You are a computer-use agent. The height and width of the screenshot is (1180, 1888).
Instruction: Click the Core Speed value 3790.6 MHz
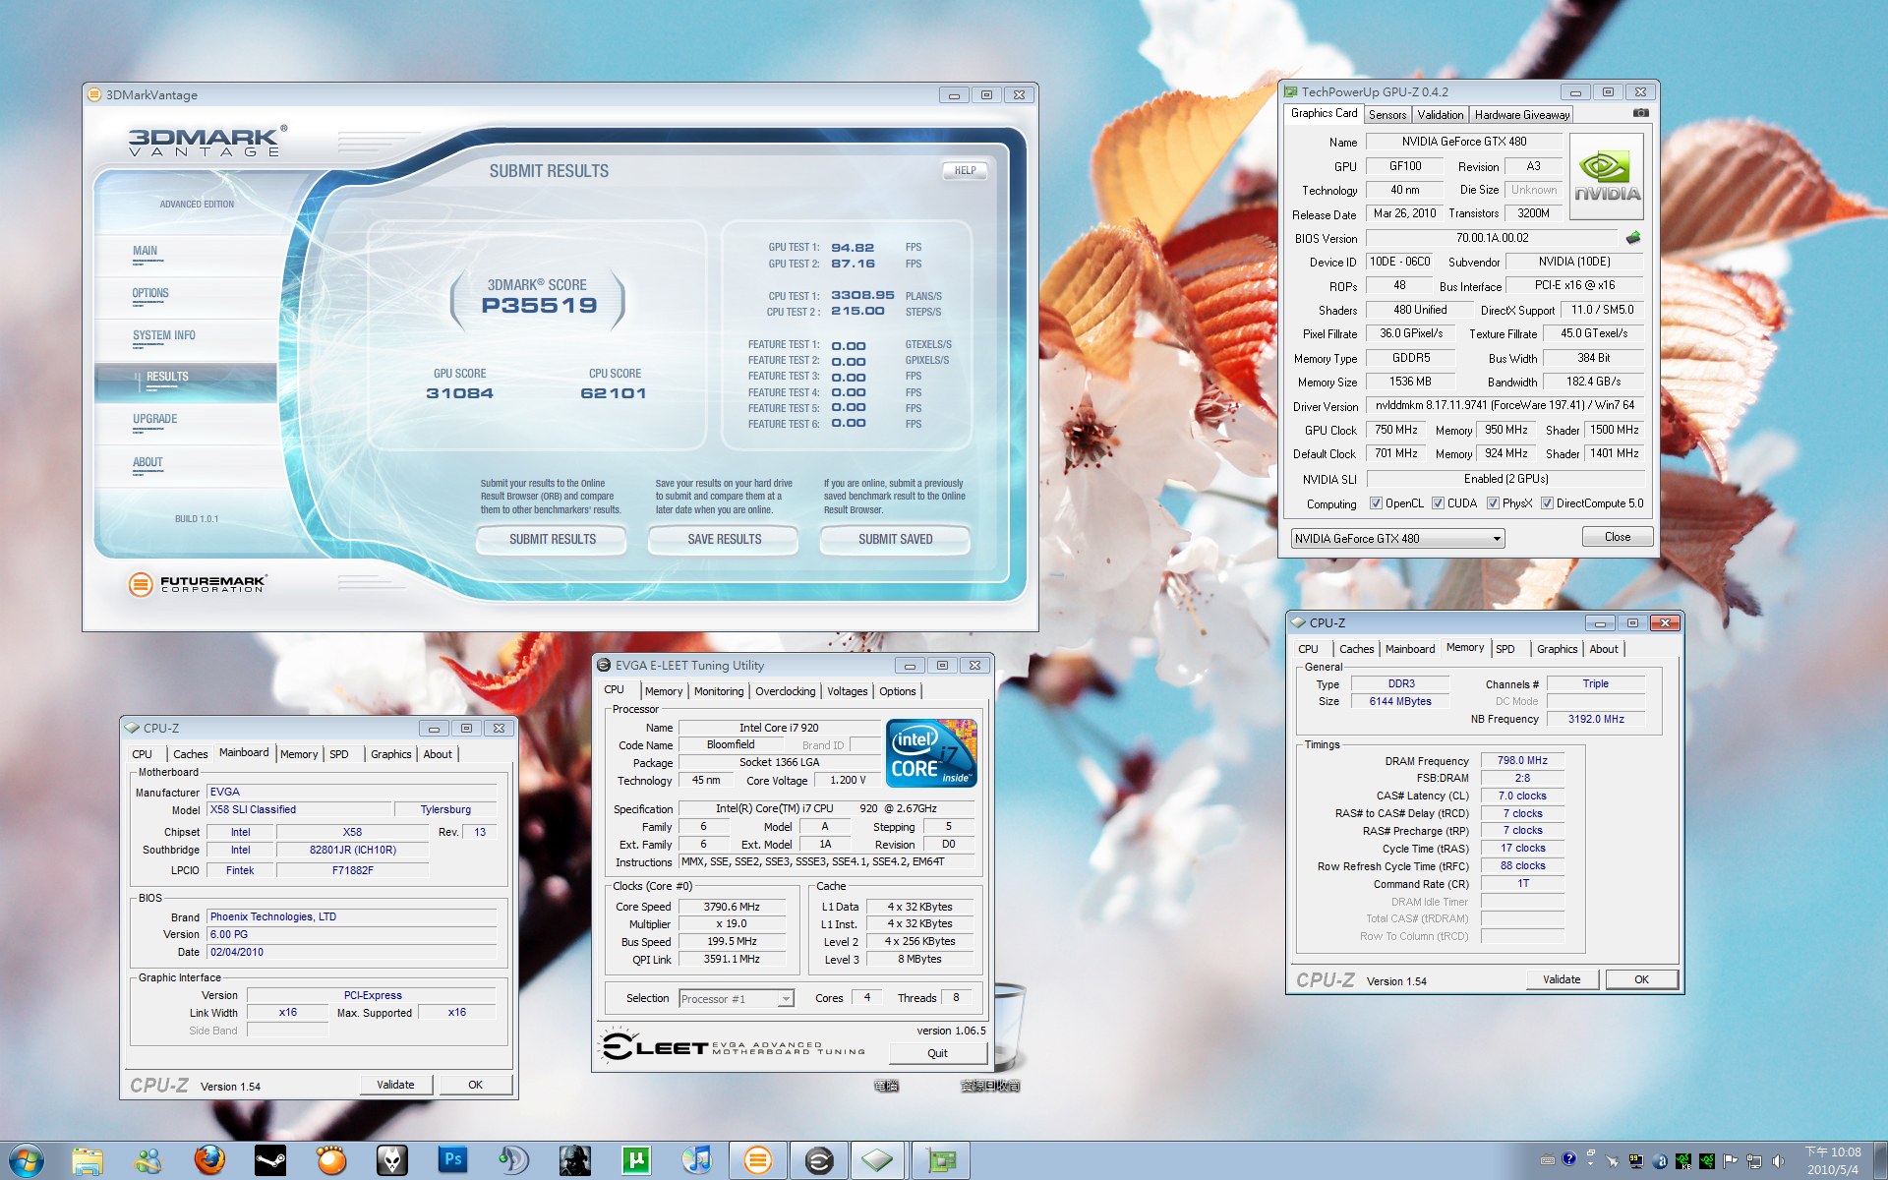pyautogui.click(x=732, y=907)
